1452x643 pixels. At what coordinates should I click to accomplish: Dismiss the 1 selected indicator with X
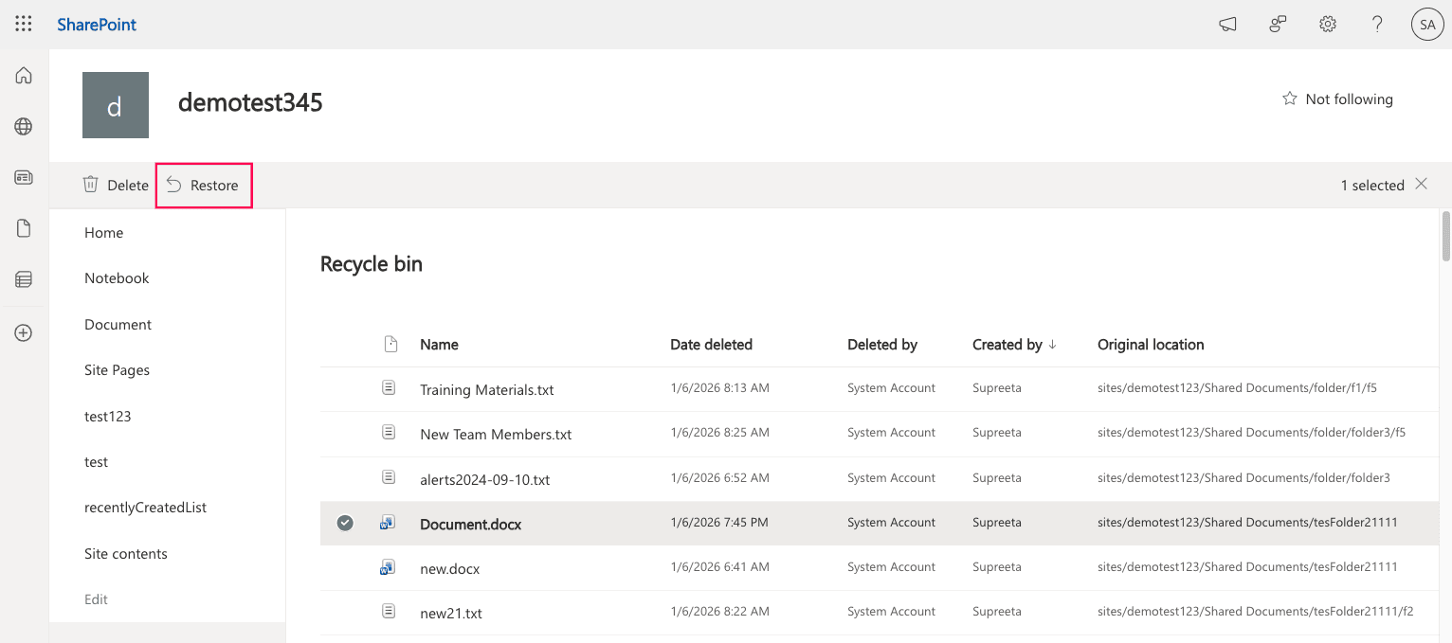[x=1421, y=184]
